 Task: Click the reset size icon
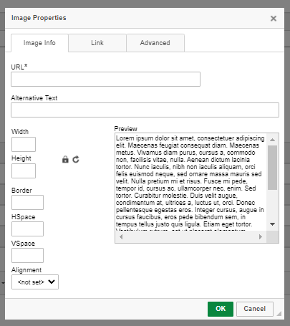coord(76,159)
